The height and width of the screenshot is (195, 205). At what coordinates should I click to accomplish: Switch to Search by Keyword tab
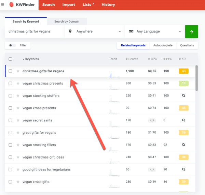26,21
